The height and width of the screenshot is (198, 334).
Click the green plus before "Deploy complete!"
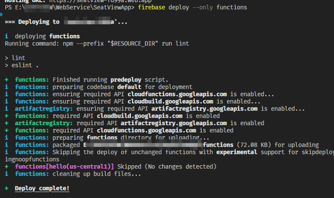[6, 188]
